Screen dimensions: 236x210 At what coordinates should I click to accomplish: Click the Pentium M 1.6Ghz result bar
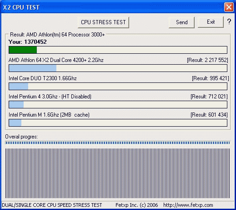coord(118,123)
